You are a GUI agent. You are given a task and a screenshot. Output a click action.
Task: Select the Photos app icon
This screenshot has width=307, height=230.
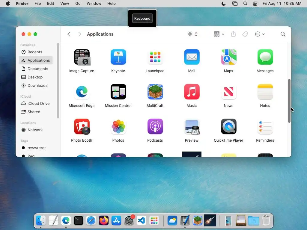pos(118,127)
